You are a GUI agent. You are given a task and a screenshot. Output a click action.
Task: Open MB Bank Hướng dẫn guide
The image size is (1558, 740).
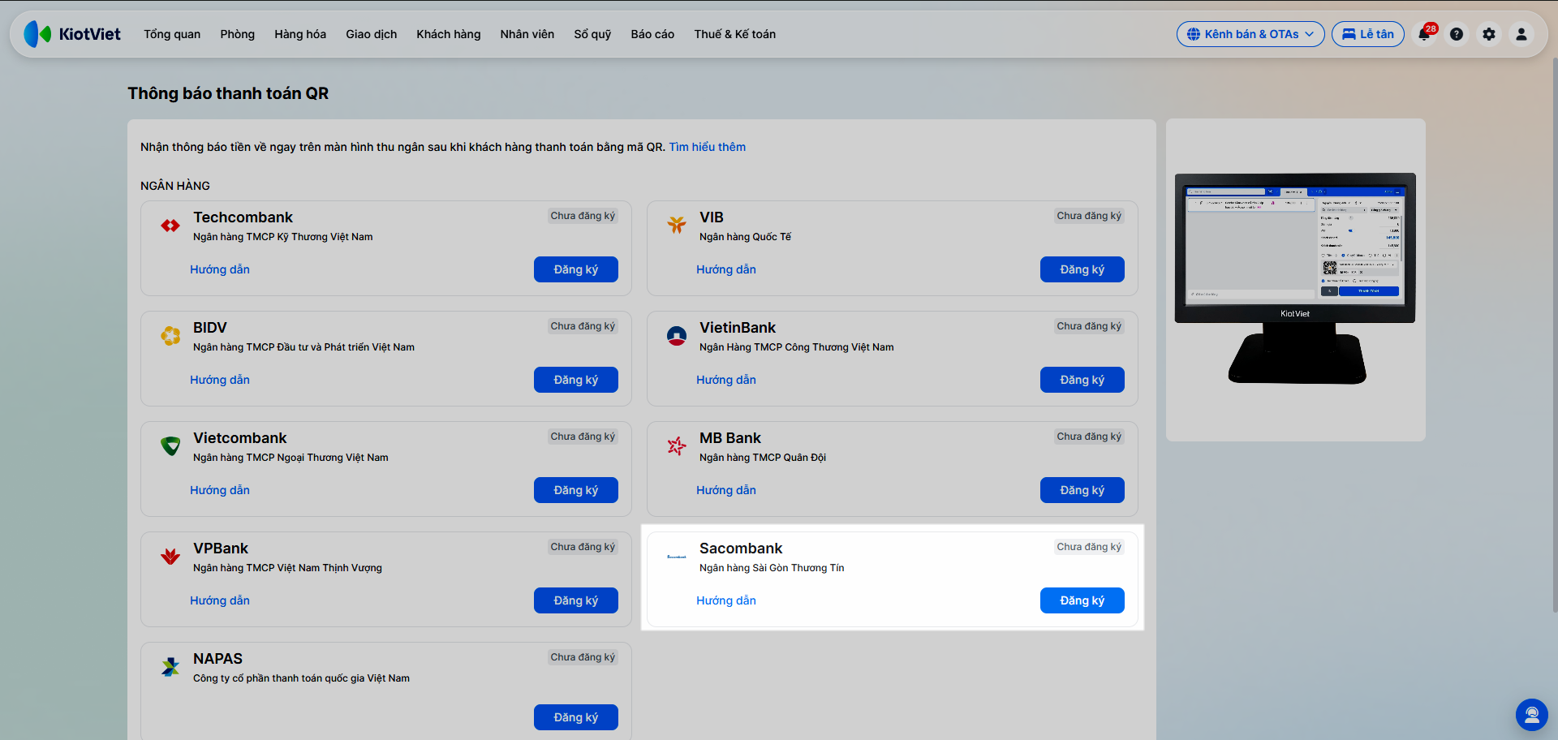[x=726, y=490]
